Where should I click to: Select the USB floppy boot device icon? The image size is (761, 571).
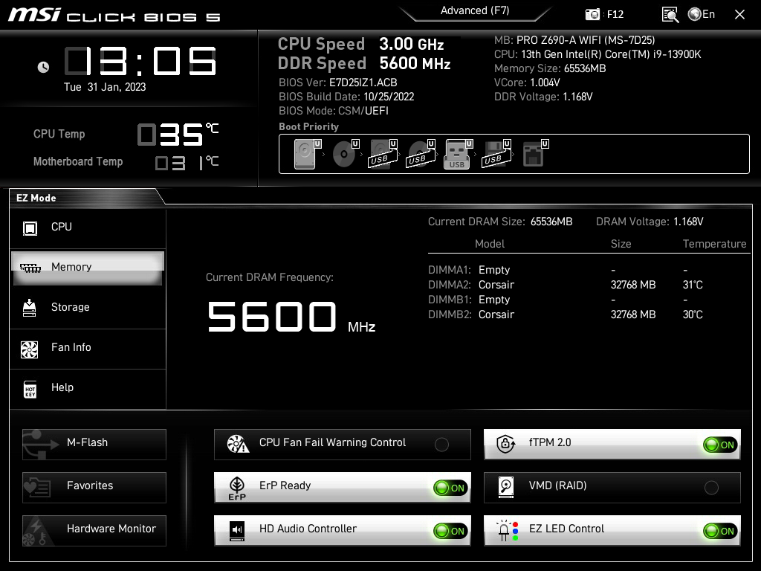496,154
